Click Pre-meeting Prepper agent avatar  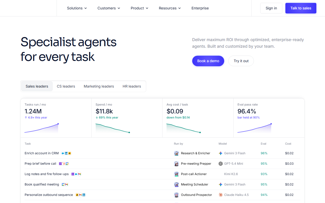tap(176, 164)
